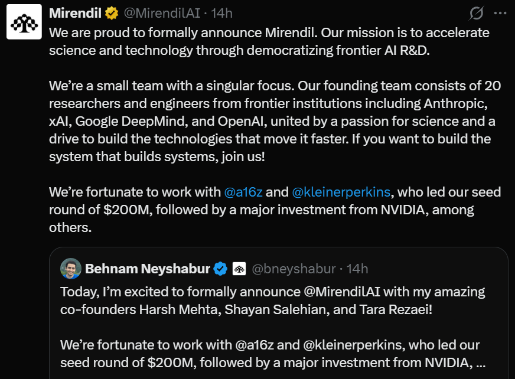Open the quoted post mentioning co-founders Harsh Mehta

[279, 313]
